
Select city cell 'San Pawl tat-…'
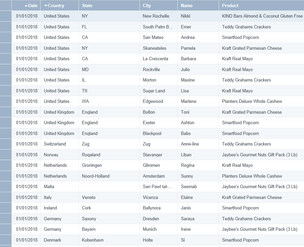pos(158,186)
